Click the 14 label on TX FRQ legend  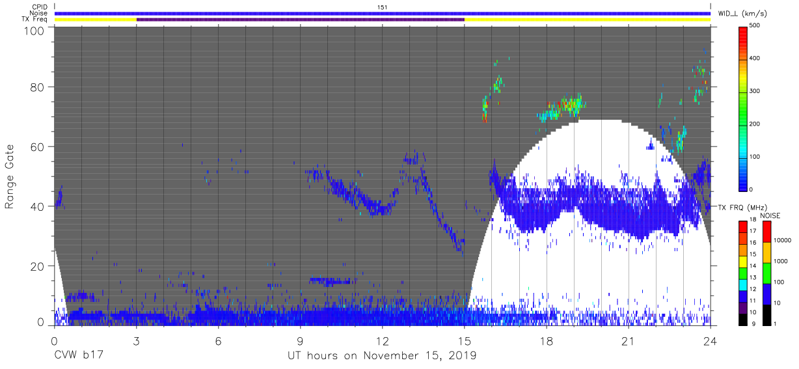pyautogui.click(x=753, y=266)
